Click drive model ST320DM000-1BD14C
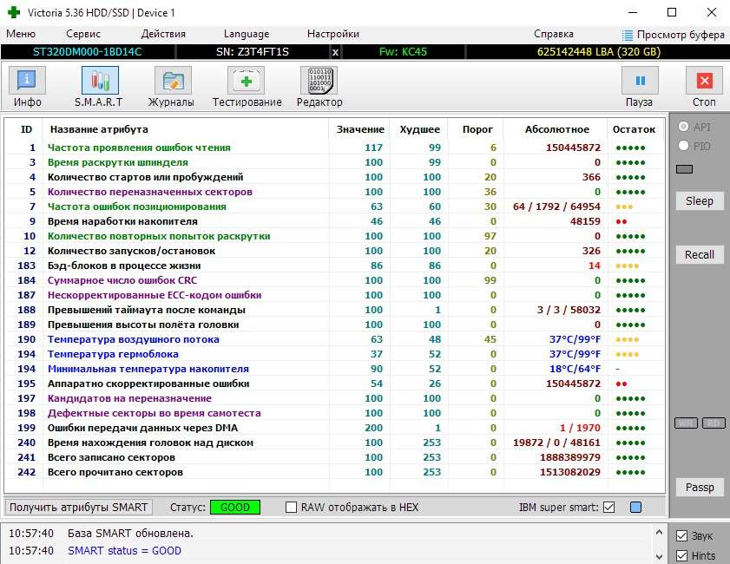Viewport: 730px width, 564px height. 87,52
